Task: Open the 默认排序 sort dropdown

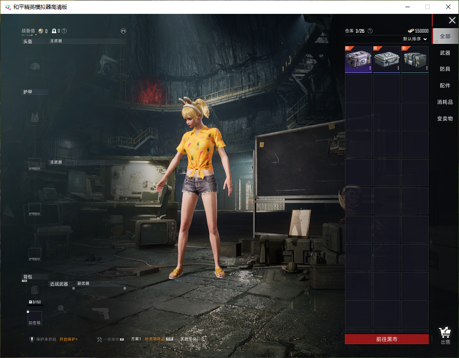Action: (x=415, y=38)
